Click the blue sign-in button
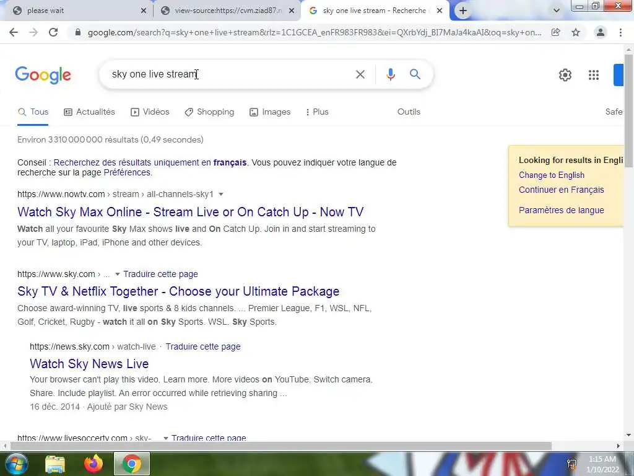Viewport: 634px width, 476px height. [619, 75]
